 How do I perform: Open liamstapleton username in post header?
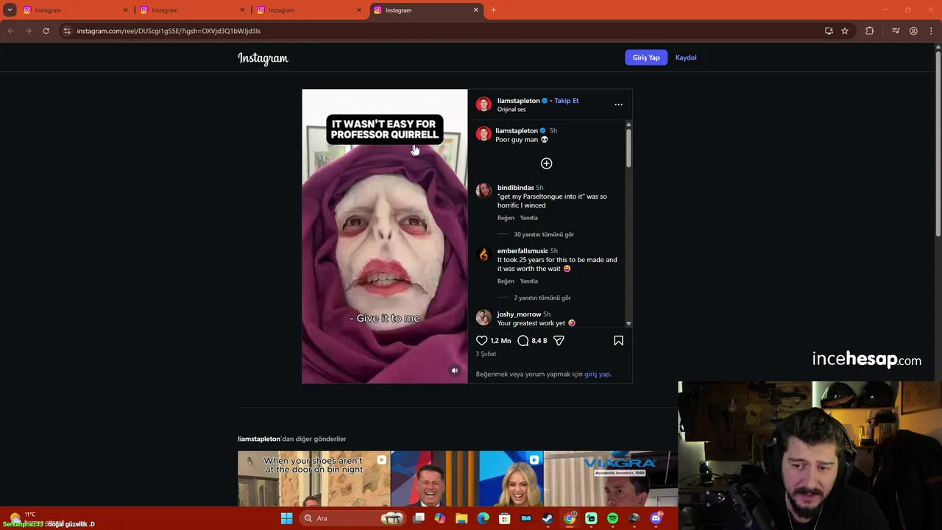pos(518,101)
